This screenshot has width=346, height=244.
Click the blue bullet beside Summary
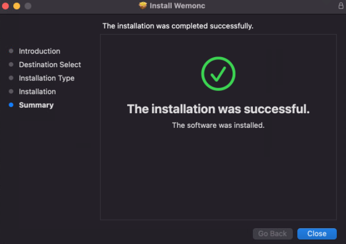(11, 105)
